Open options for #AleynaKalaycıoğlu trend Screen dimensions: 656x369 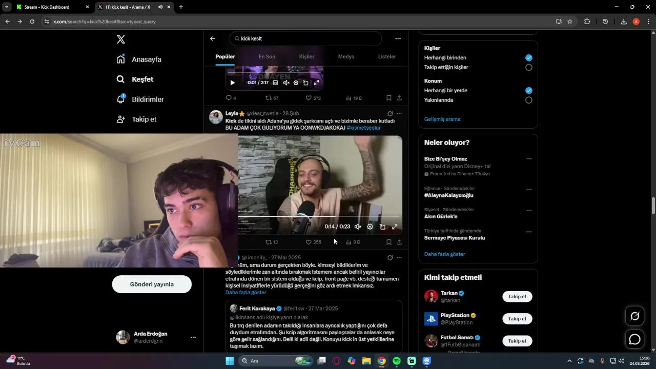[529, 189]
